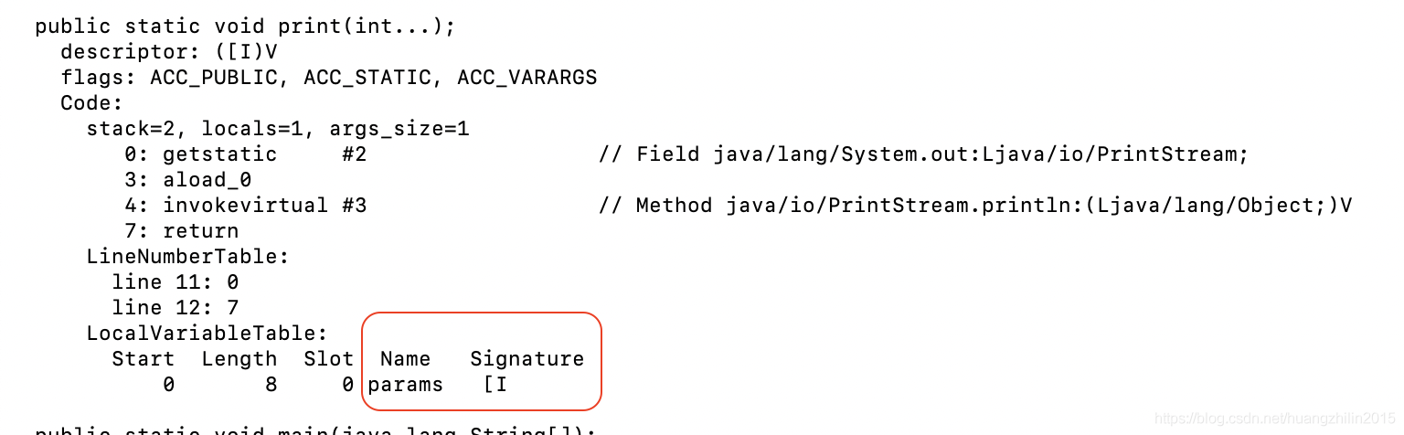The width and height of the screenshot is (1404, 435).
Task: Click the LocalVariableTable label
Action: click(207, 334)
